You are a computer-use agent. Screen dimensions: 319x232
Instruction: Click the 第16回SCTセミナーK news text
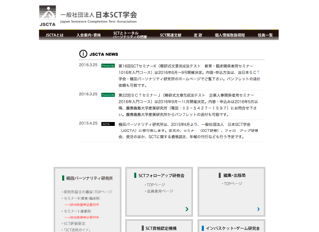[189, 76]
